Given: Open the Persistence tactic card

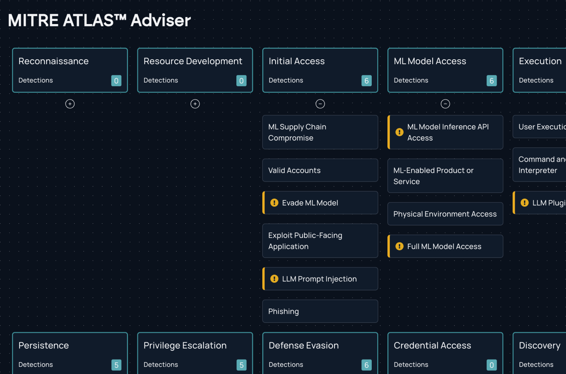Looking at the screenshot, I should click(70, 354).
